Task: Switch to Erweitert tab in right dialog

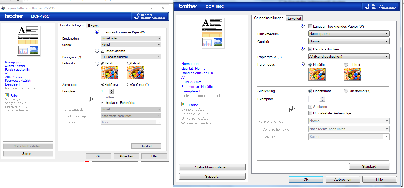Action: click(x=295, y=18)
